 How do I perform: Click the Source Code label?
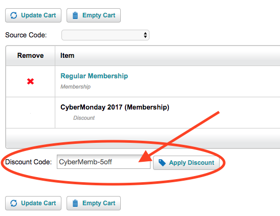coord(26,35)
